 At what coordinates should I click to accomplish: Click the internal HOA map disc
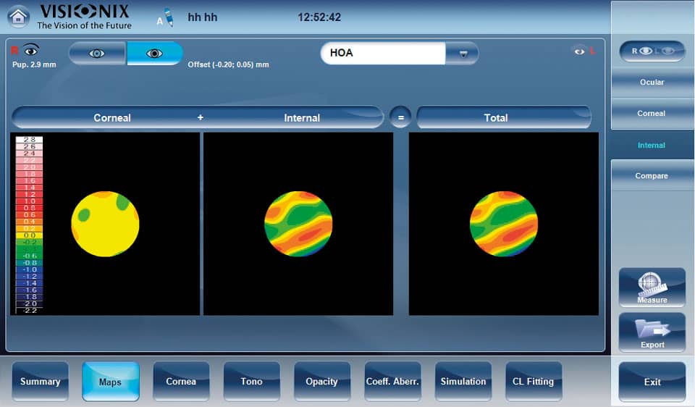298,224
